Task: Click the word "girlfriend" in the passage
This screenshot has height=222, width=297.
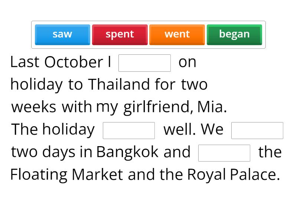Action: point(158,107)
